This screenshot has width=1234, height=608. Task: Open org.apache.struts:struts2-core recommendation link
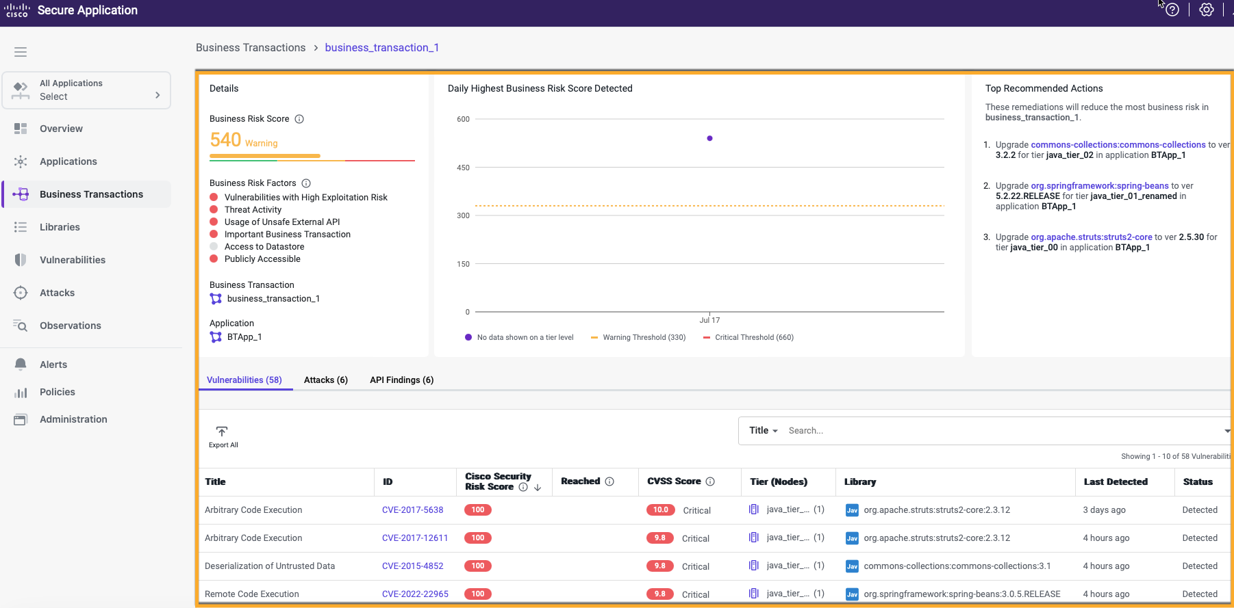click(1092, 237)
